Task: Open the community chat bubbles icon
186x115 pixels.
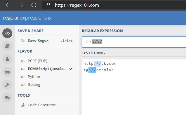Action: [7, 97]
